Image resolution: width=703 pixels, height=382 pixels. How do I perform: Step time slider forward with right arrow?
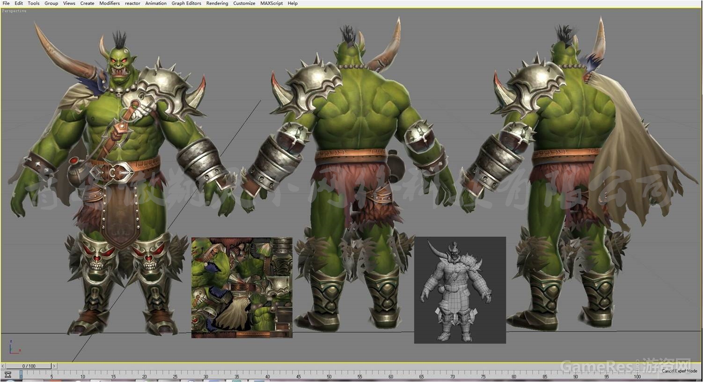[54, 366]
